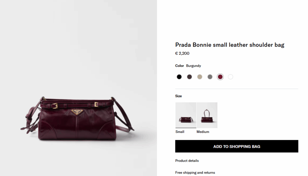
Task: Click the Prada Bonnie product title
Action: tap(230, 45)
